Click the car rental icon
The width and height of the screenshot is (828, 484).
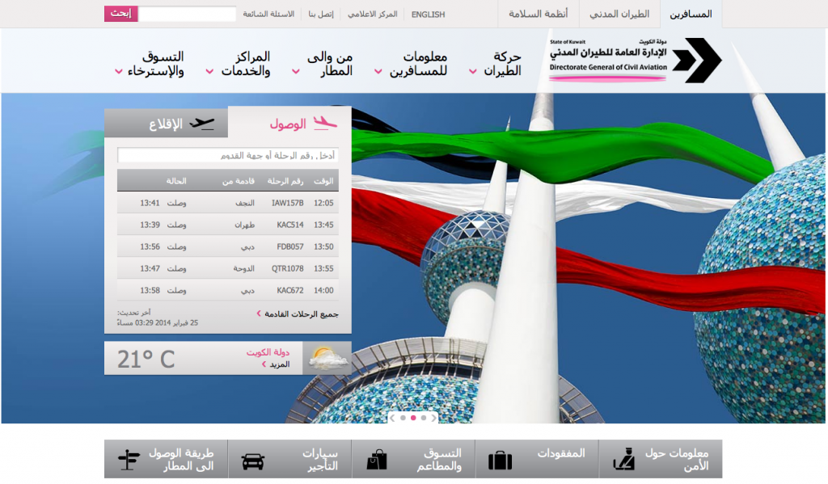[252, 461]
